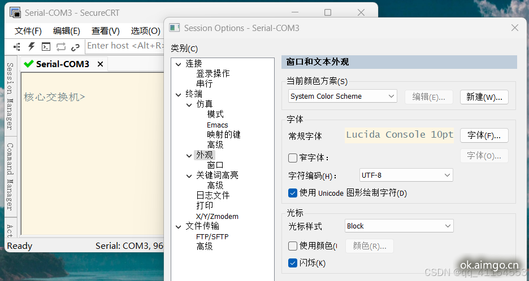Viewport: 529px width, 281px height.
Task: Click the Connect in Tab terminal icon
Action: point(46,46)
